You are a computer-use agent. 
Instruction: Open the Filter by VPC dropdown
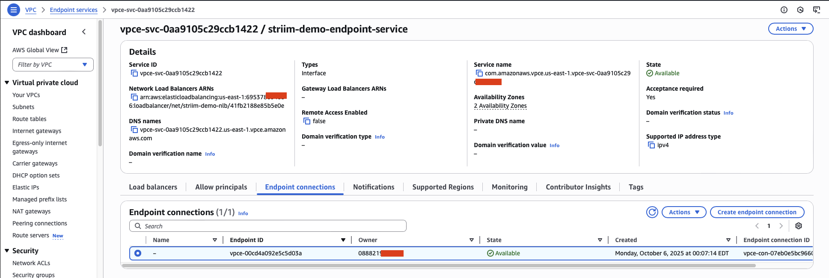[53, 65]
